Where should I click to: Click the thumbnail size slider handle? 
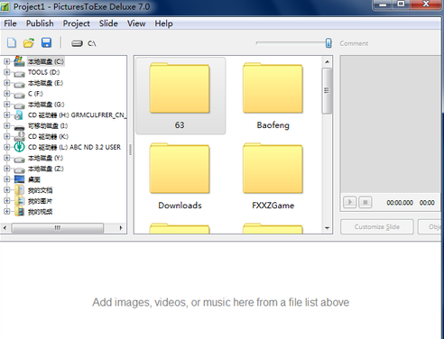pos(328,43)
